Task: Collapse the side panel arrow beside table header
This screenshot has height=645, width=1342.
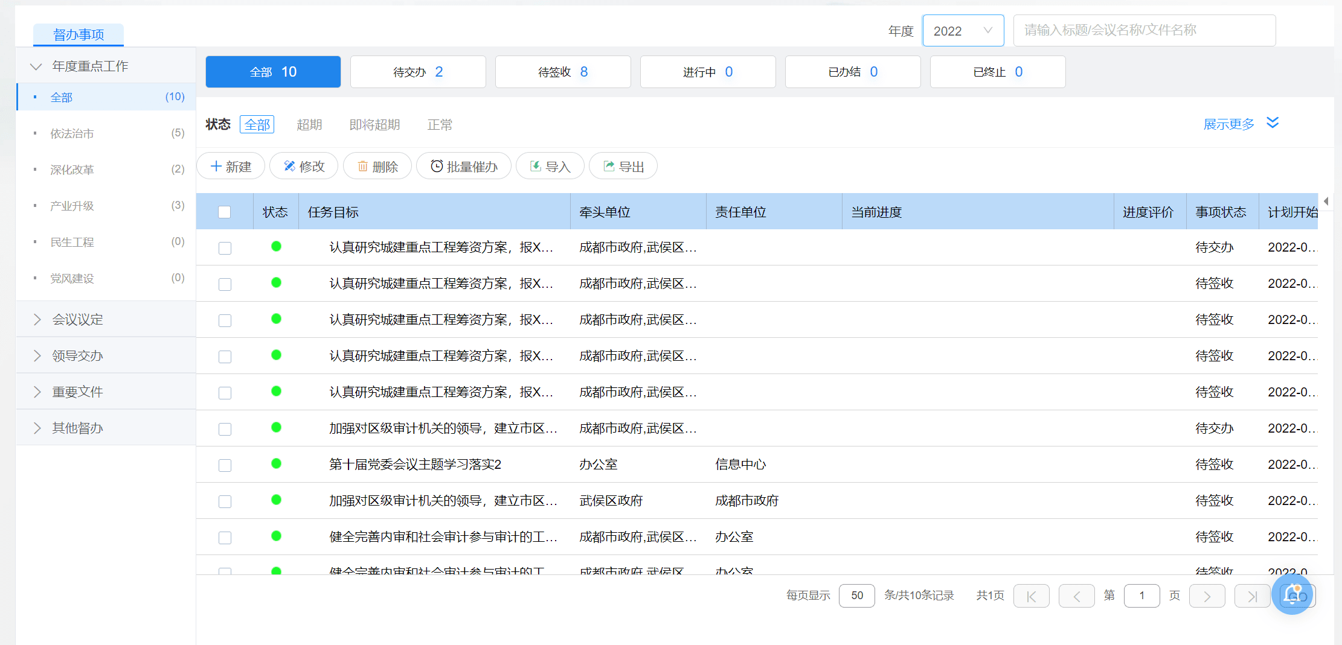Action: pos(1326,201)
